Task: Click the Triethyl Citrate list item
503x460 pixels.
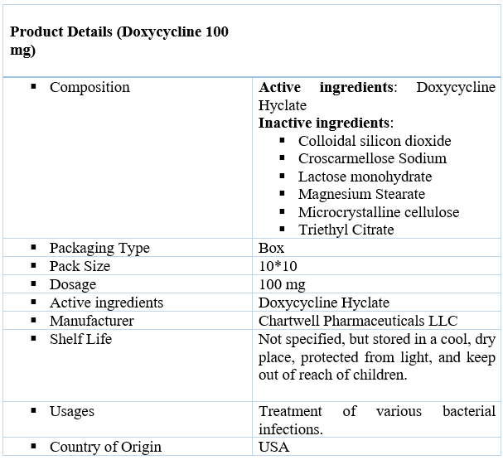Action: point(346,230)
